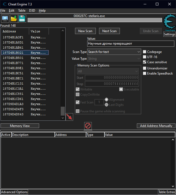176x195 pixels.
Task: Click the Value column header in found list
Action: pyautogui.click(x=39, y=31)
